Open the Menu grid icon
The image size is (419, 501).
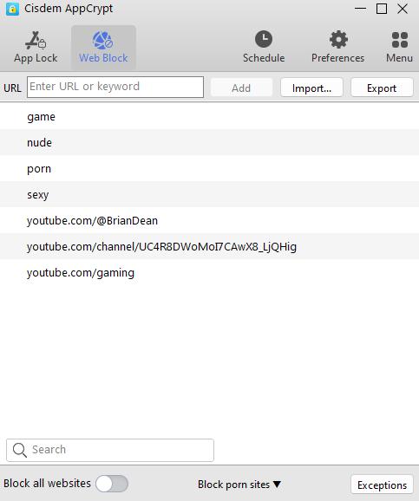coord(400,40)
